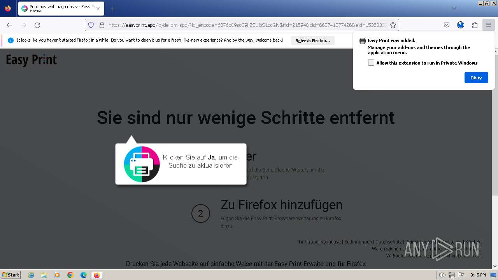Open the Firefox application menu

[489, 25]
